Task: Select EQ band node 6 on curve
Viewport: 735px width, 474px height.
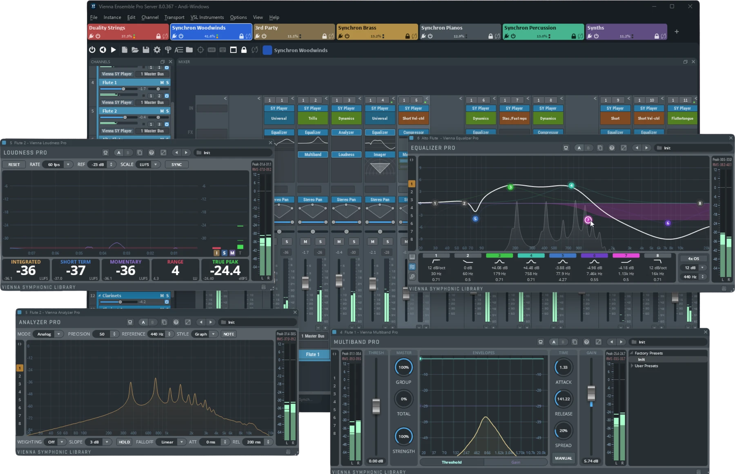Action: tap(668, 223)
